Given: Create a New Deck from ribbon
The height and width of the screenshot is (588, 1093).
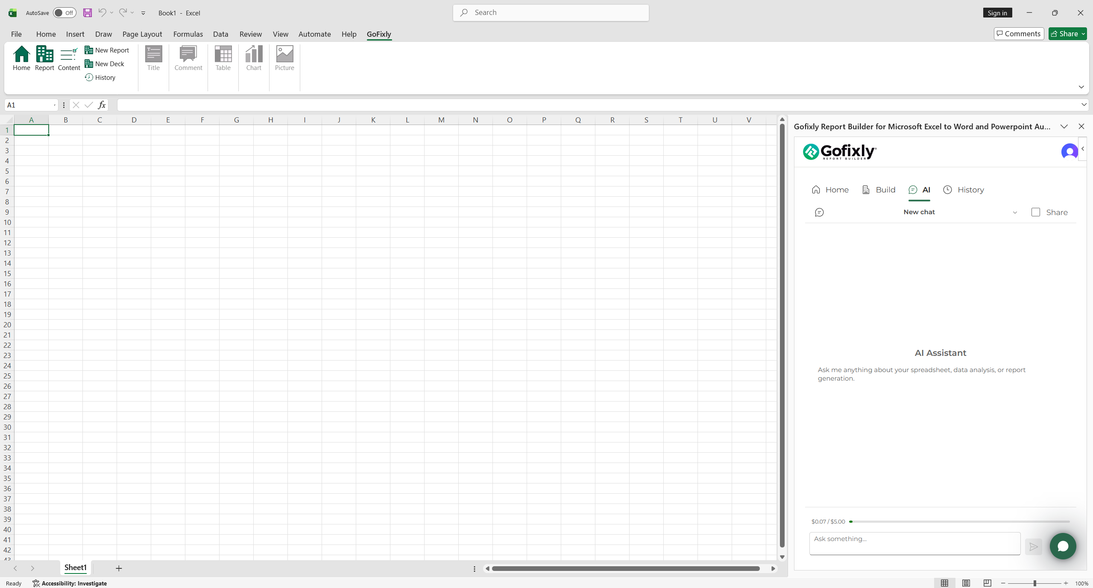Looking at the screenshot, I should point(105,64).
